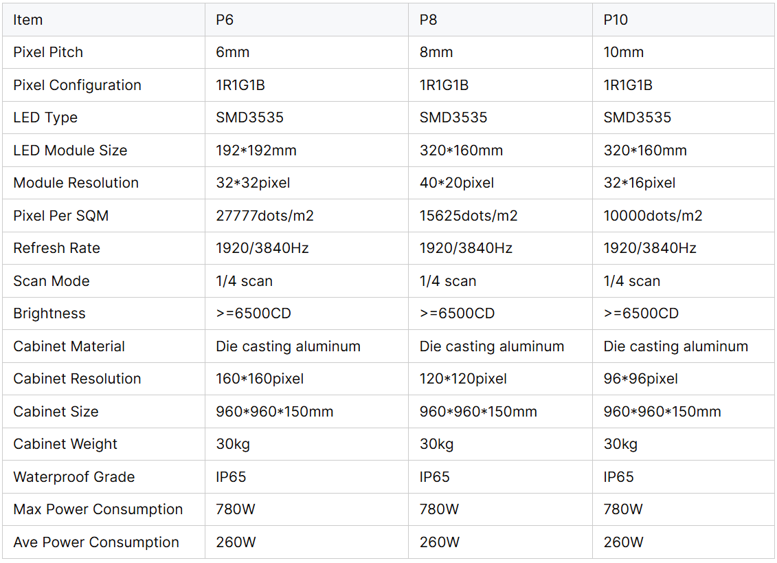Select the Cabinet Size row label
This screenshot has width=777, height=563.
(56, 411)
